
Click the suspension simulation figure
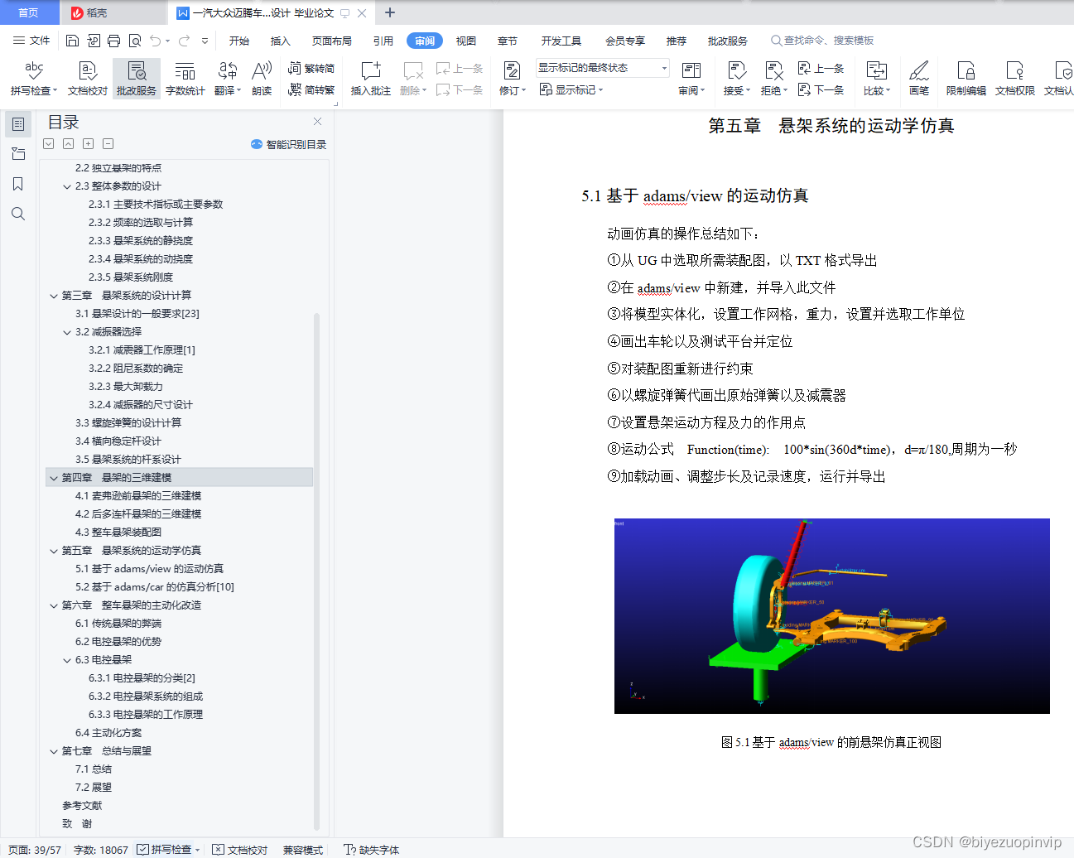point(831,616)
